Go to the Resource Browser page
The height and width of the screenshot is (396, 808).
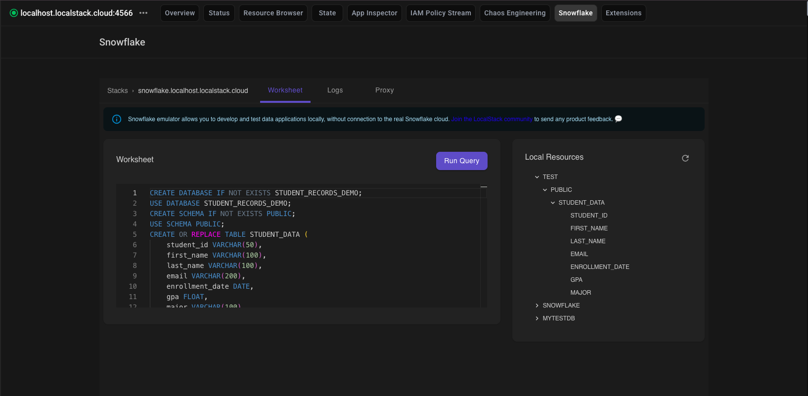tap(273, 13)
